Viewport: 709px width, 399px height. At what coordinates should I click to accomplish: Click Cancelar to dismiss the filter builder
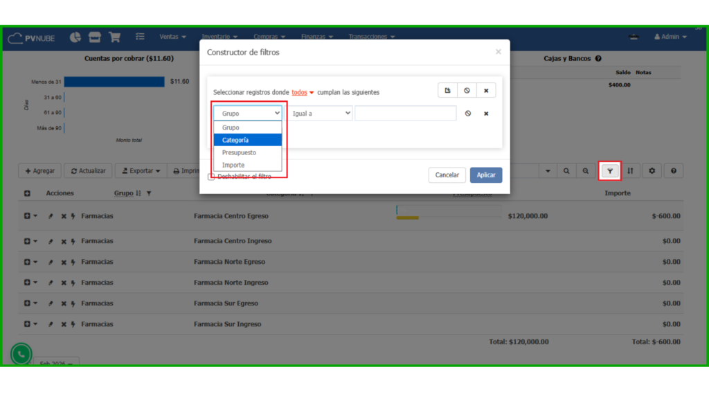(x=447, y=175)
